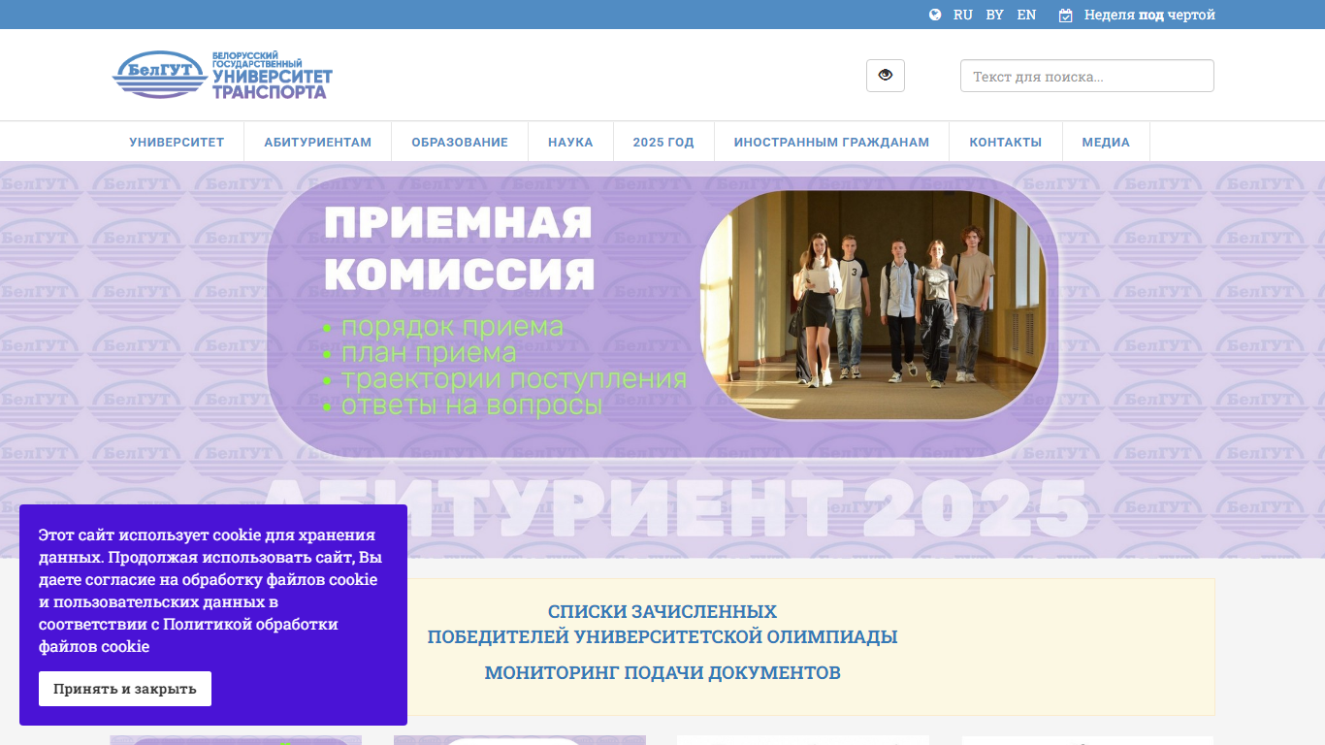Click Принять и закрыть cookie button
Image resolution: width=1325 pixels, height=745 pixels.
[125, 689]
